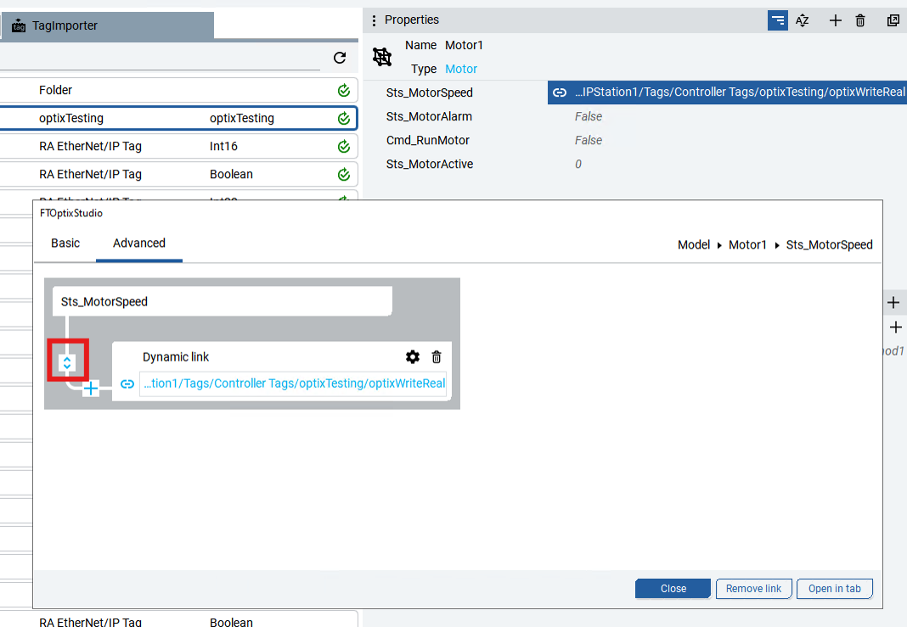Click the Motor1 breadcrumb

(x=747, y=245)
